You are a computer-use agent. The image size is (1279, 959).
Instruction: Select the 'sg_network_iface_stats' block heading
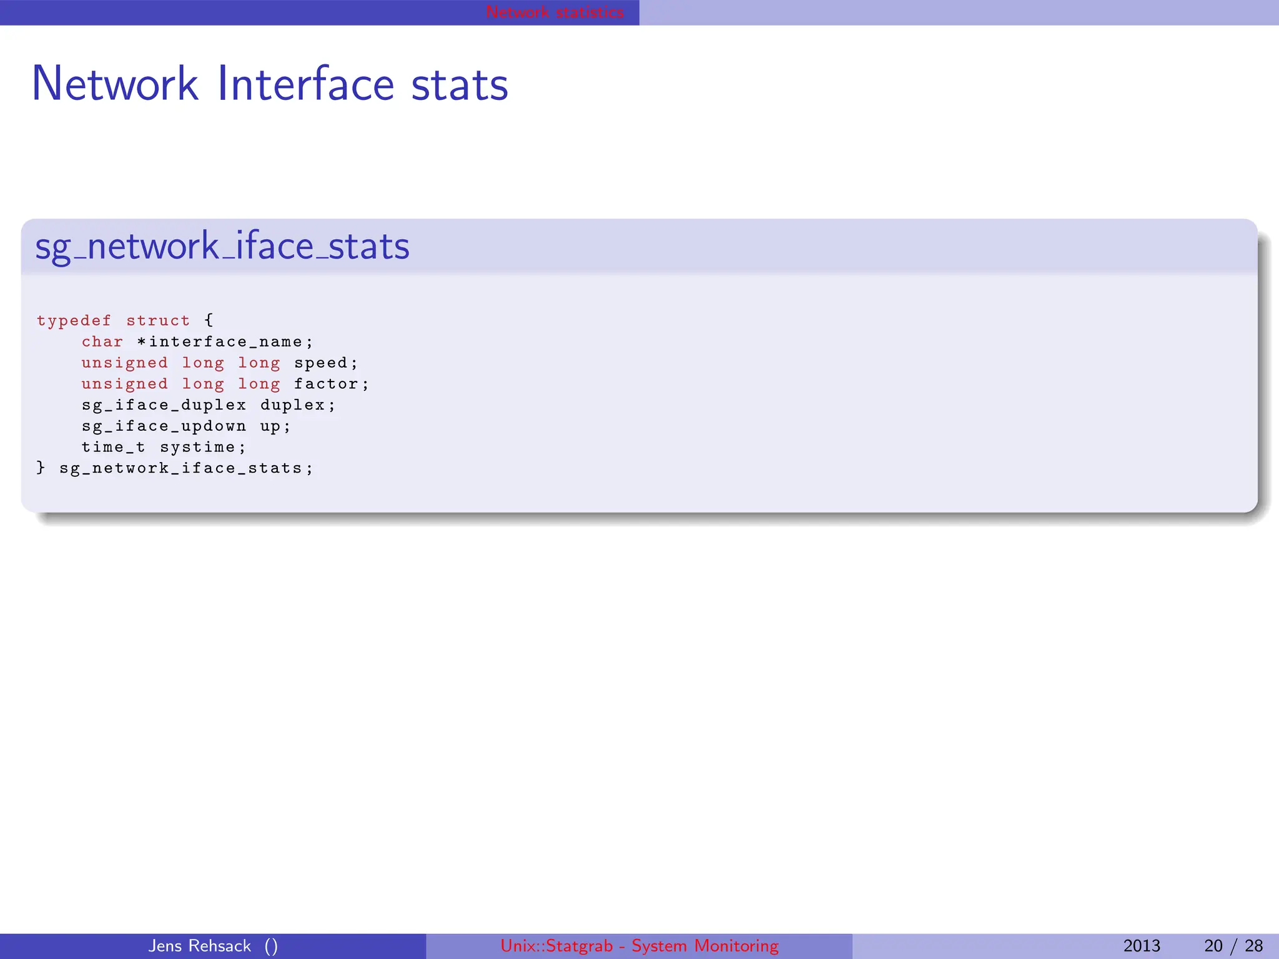tap(222, 247)
